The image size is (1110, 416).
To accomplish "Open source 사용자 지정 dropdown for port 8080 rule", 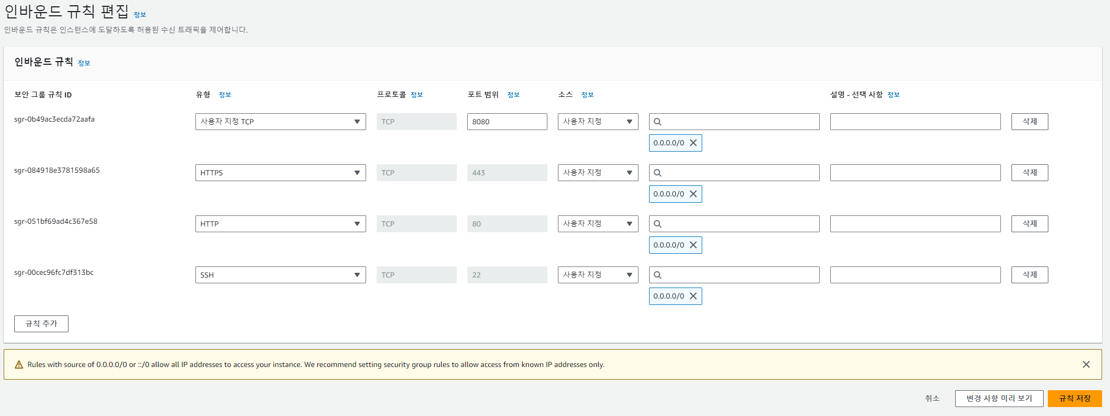I will [598, 122].
